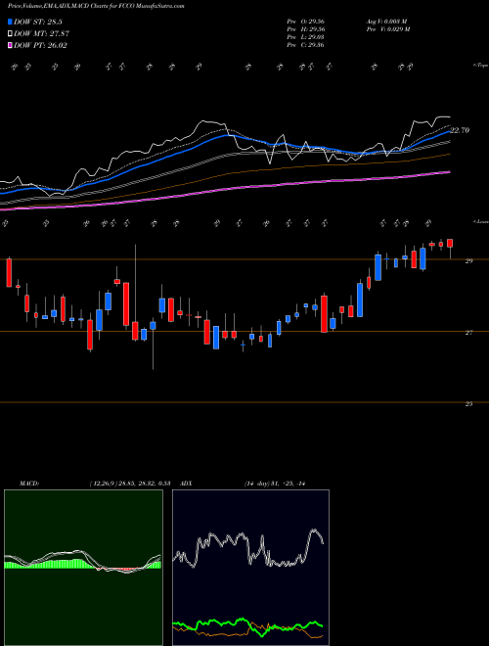489x646 pixels.
Task: Click the MACD (12,26,9) values text
Action: point(130,484)
